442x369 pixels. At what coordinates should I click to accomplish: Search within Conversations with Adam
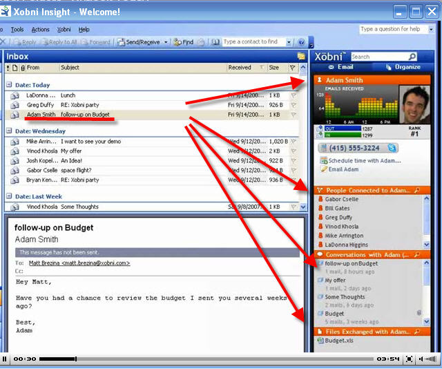point(416,255)
